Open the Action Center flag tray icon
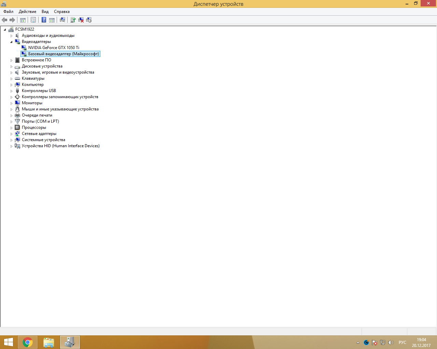437x349 pixels. (x=375, y=343)
